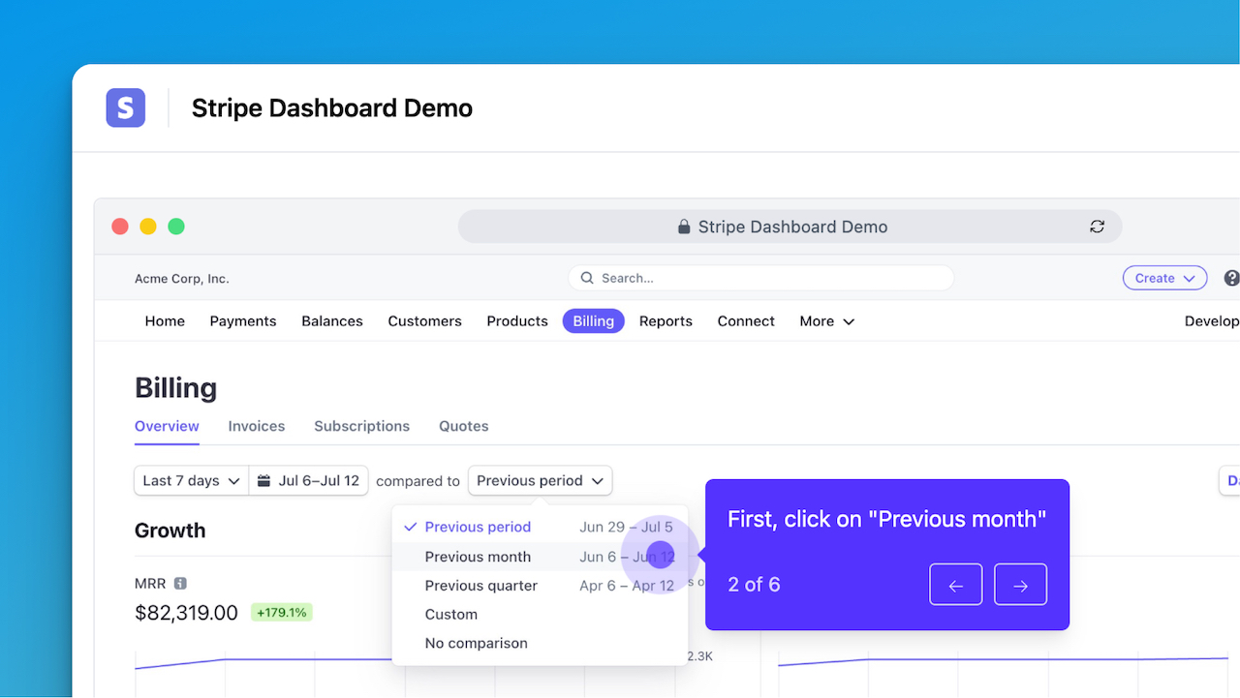Switch to the Quotes sub-tab
Image resolution: width=1240 pixels, height=698 pixels.
[x=464, y=426]
